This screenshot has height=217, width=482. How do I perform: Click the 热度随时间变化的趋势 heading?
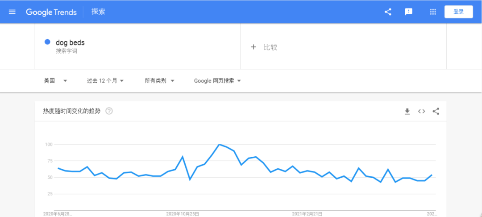[71, 111]
